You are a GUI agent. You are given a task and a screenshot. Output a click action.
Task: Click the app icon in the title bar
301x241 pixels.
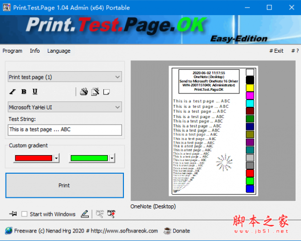pos(7,8)
